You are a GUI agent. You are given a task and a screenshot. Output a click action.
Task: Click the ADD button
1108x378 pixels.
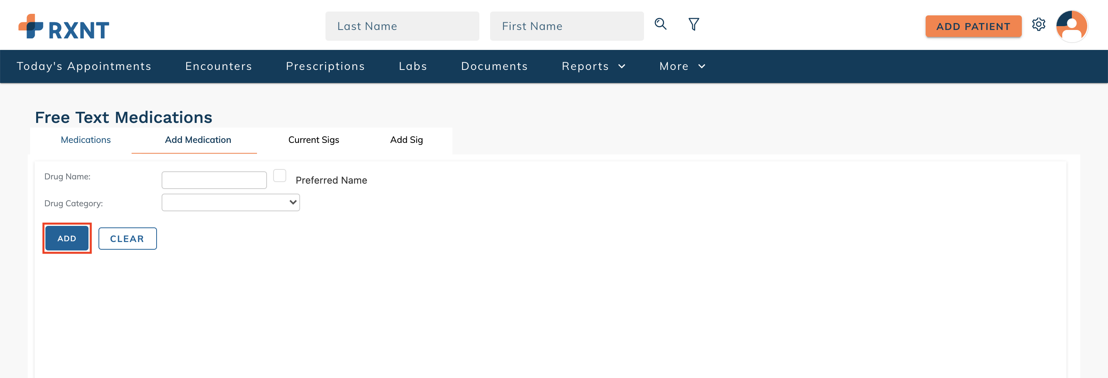pos(67,239)
